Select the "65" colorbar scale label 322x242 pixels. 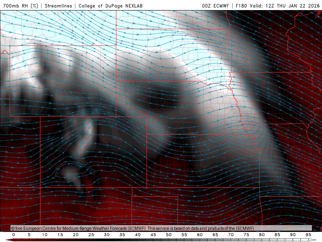tap(215, 235)
